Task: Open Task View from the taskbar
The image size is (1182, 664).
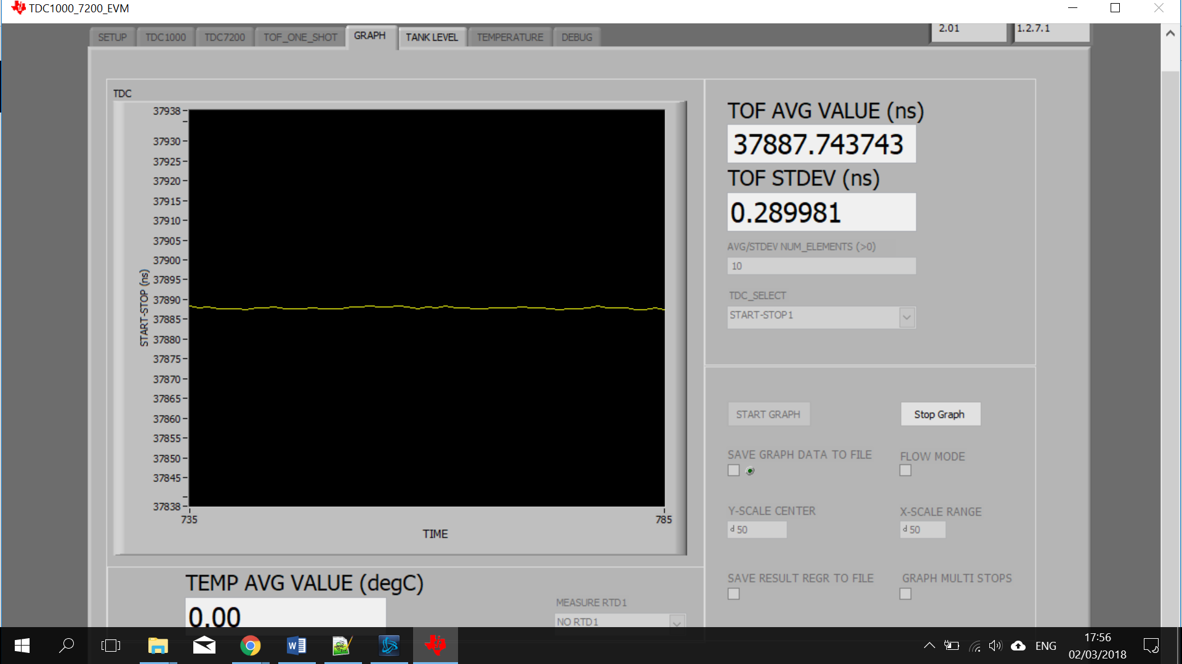Action: click(x=111, y=646)
